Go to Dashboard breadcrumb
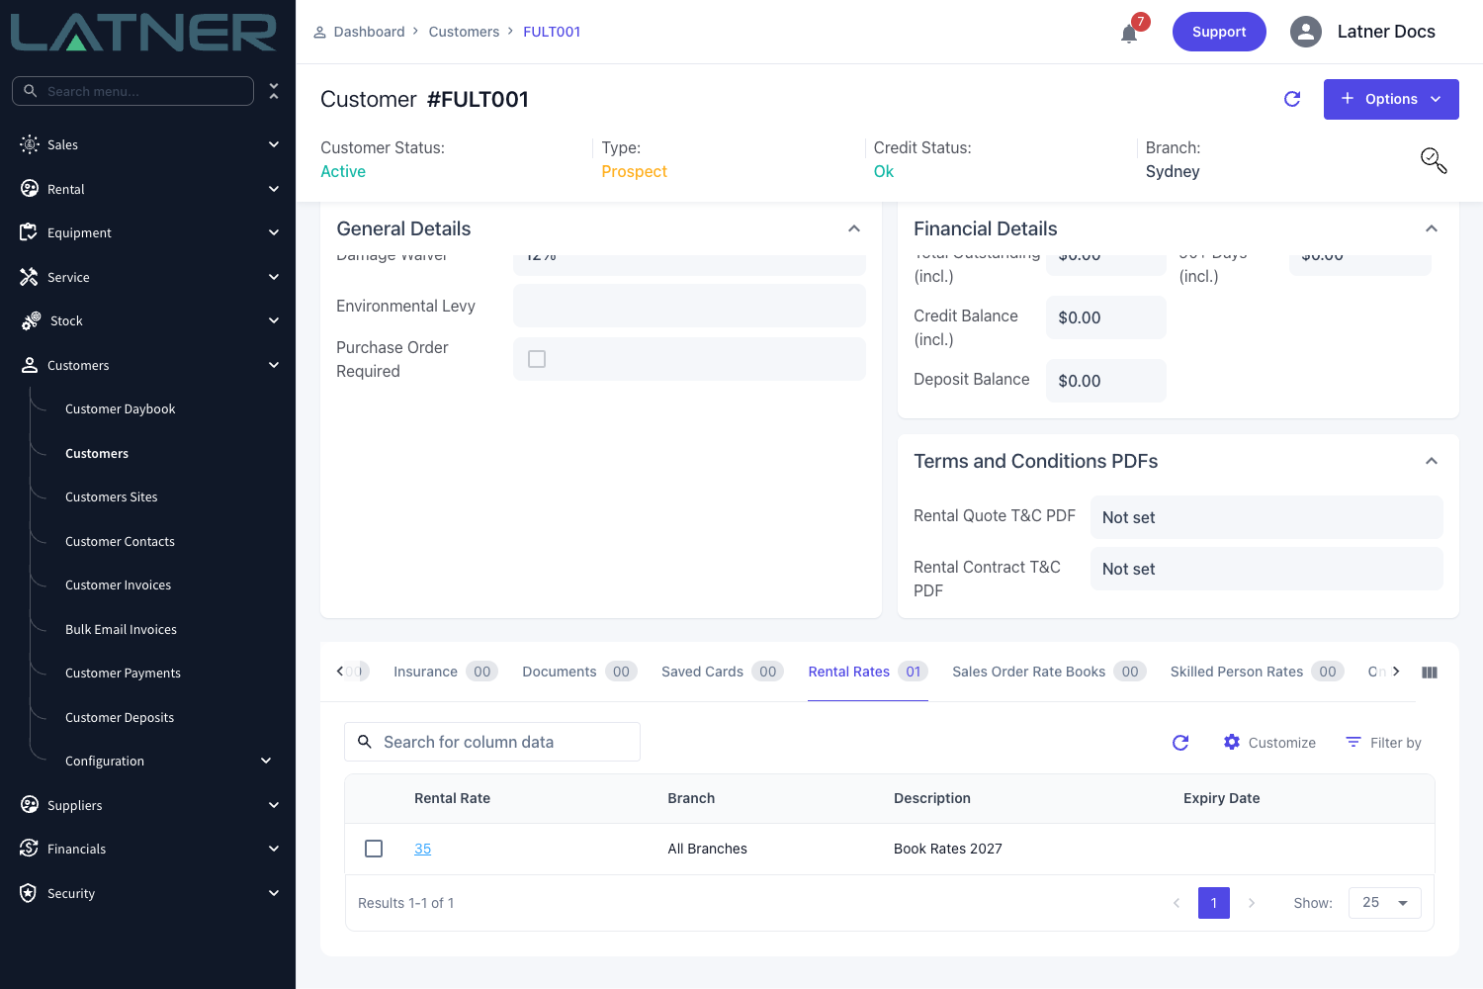 pos(369,32)
